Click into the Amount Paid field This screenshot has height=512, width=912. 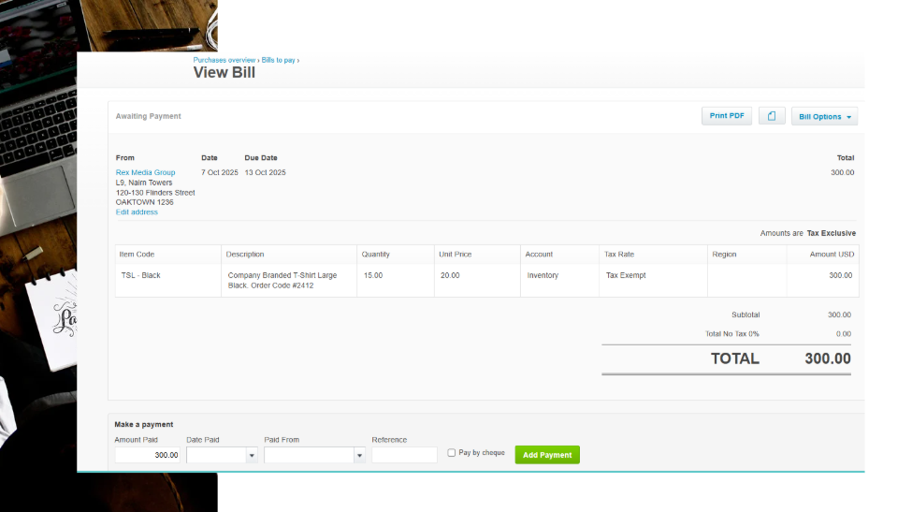(x=148, y=455)
